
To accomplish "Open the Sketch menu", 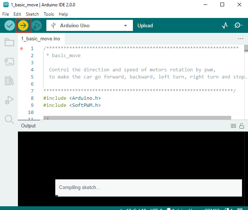I will pos(32,14).
